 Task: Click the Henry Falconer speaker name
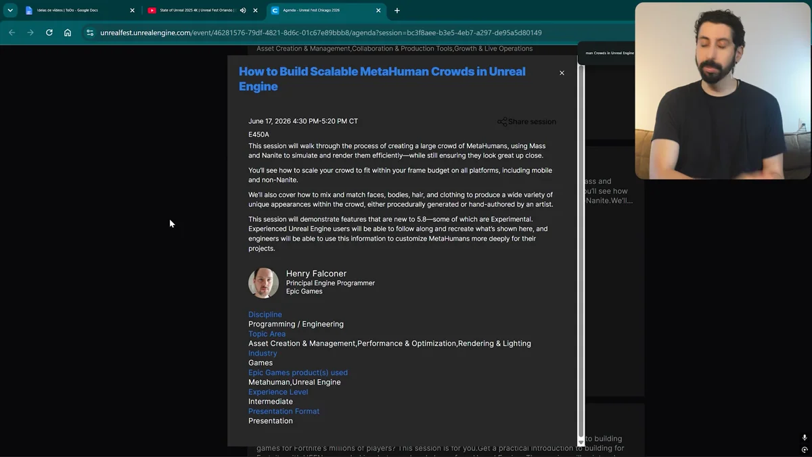(x=316, y=273)
